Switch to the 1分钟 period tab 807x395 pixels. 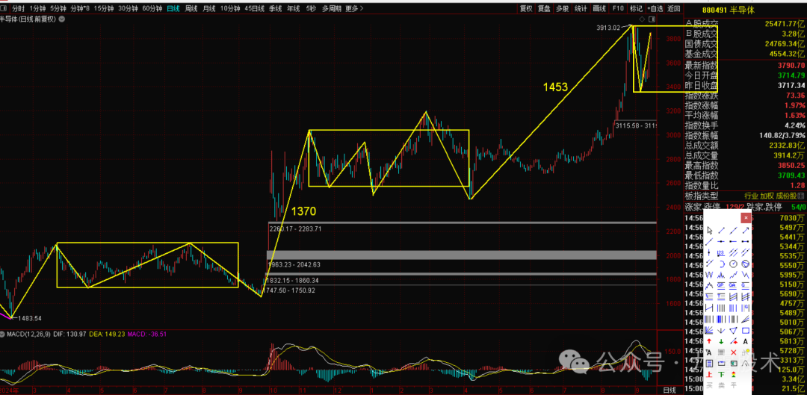(37, 8)
